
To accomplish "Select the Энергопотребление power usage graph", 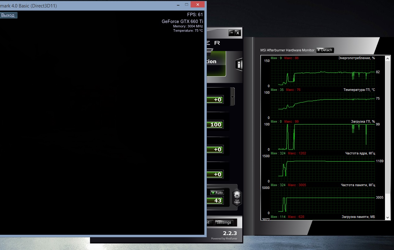I will (x=322, y=73).
